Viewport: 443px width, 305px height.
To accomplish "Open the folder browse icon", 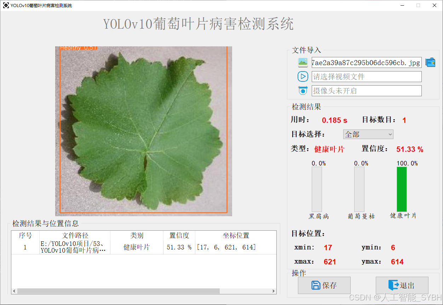I will pos(430,63).
